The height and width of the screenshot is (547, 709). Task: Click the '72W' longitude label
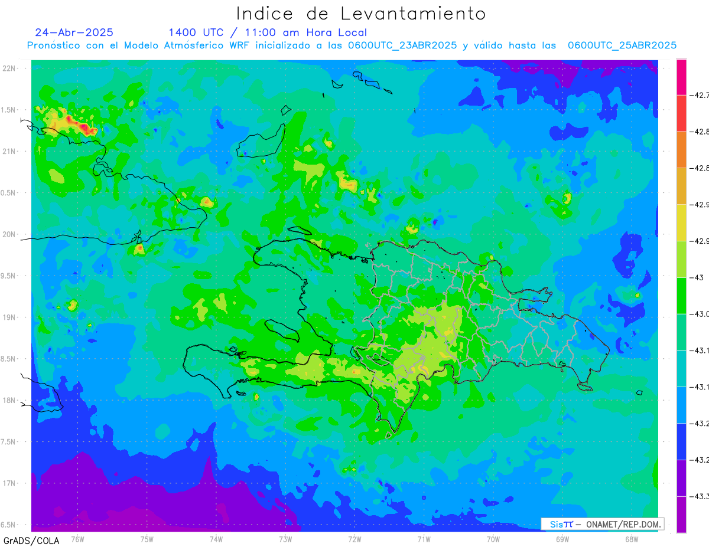coord(354,539)
